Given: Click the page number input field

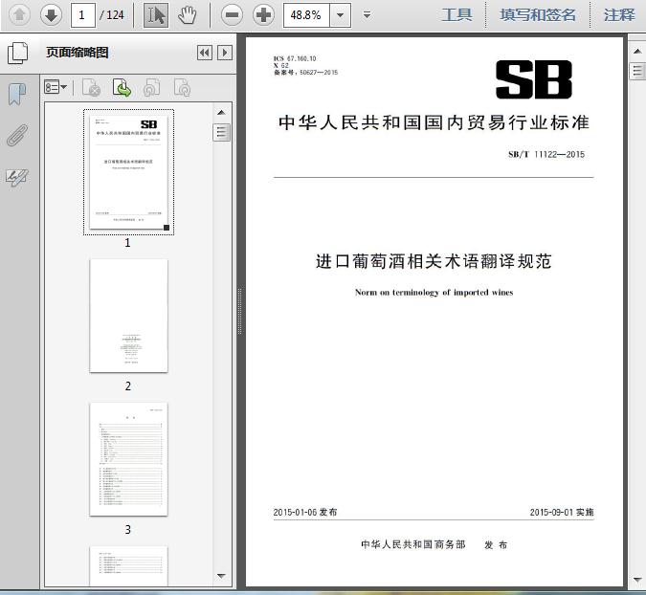Looking at the screenshot, I should pos(84,14).
